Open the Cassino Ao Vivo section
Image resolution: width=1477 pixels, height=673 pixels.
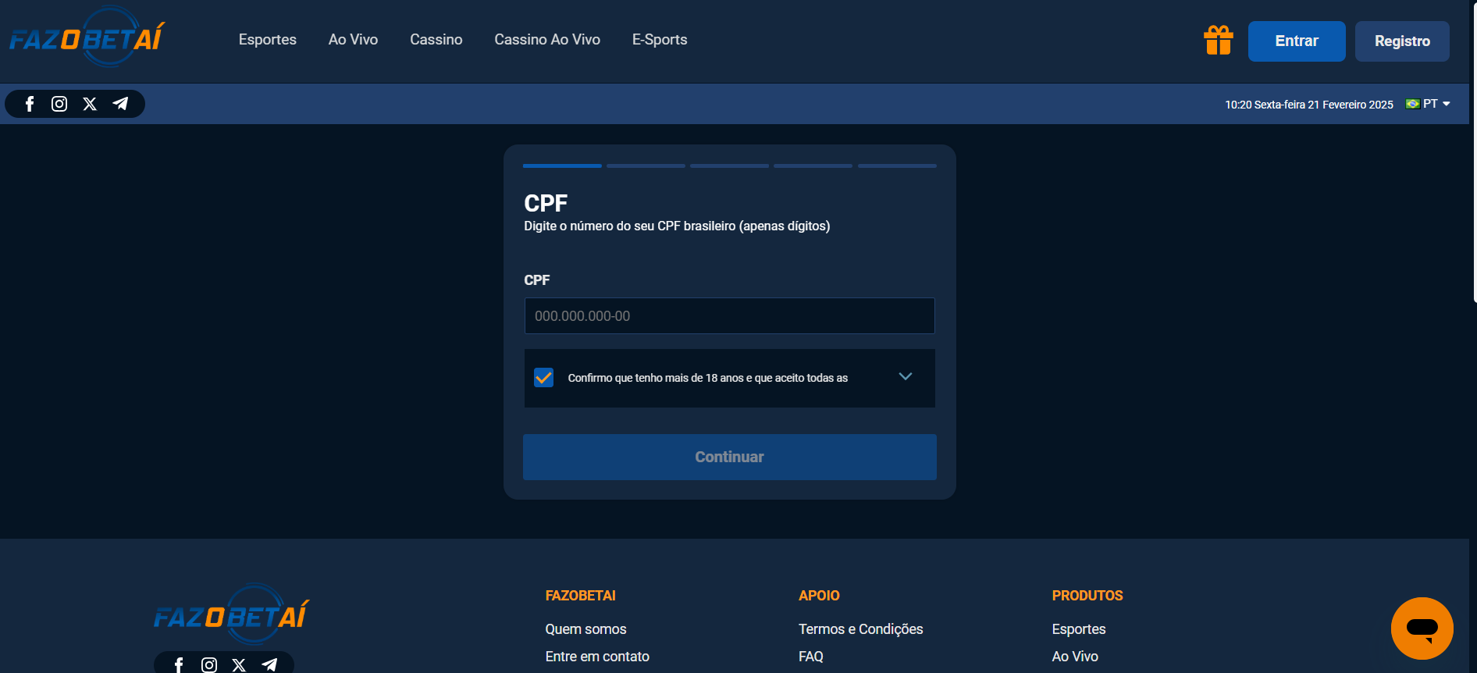546,40
